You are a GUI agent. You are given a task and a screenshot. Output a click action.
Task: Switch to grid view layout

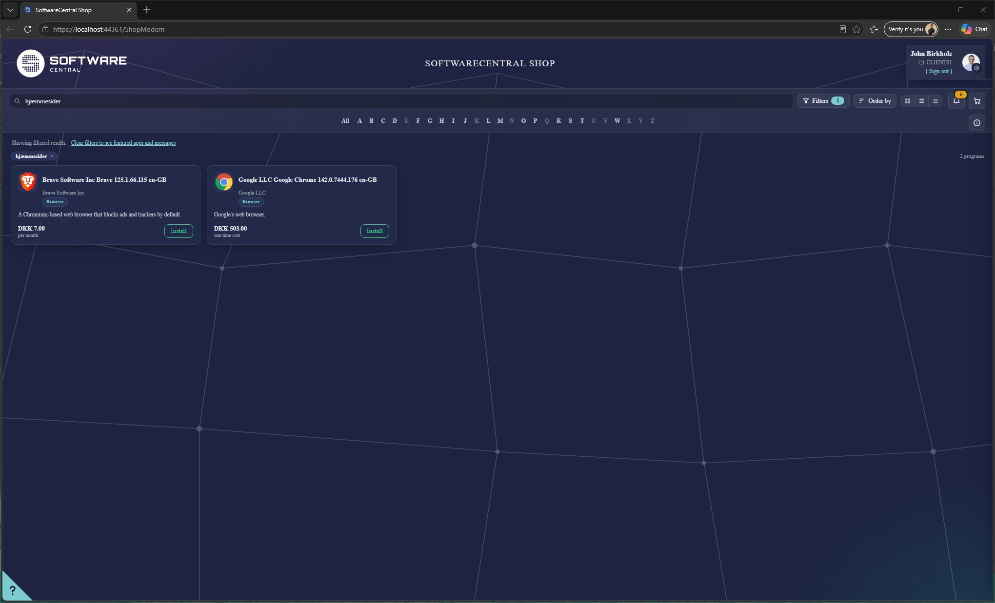908,101
